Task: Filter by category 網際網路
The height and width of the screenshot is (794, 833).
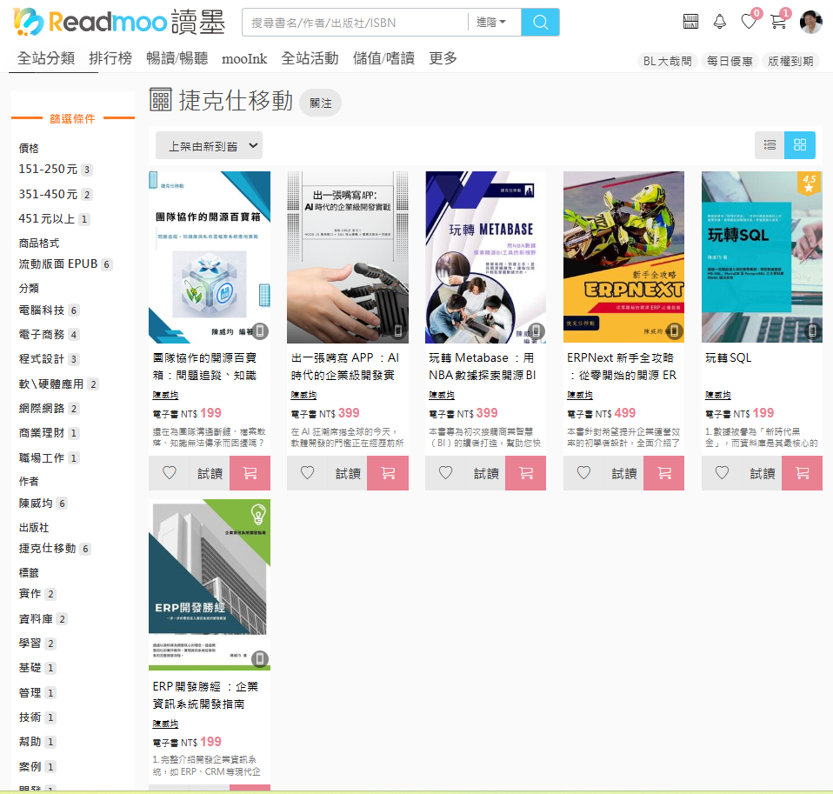Action: pos(49,408)
